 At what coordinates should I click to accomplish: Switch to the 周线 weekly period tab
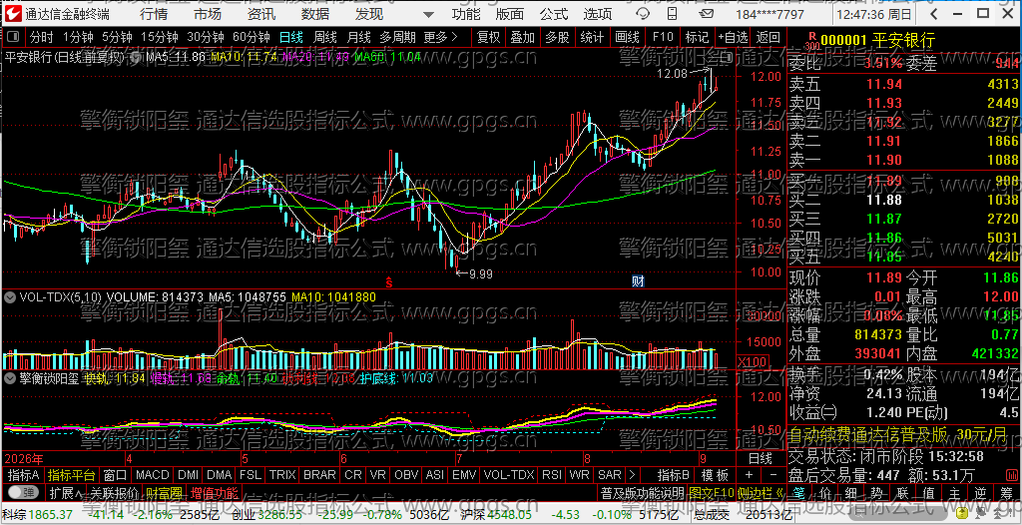324,37
